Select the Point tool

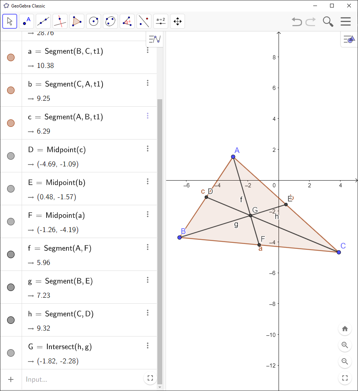click(26, 21)
